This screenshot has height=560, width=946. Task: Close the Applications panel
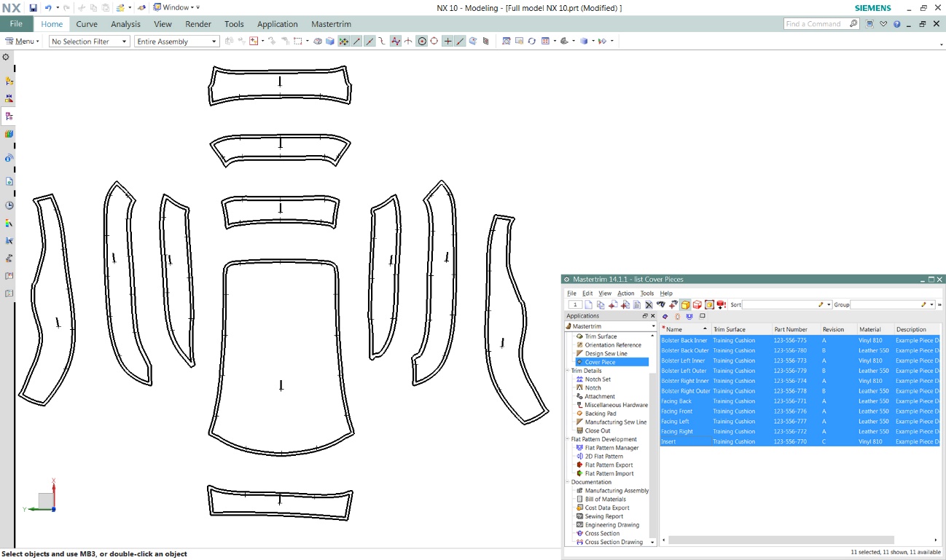point(652,316)
